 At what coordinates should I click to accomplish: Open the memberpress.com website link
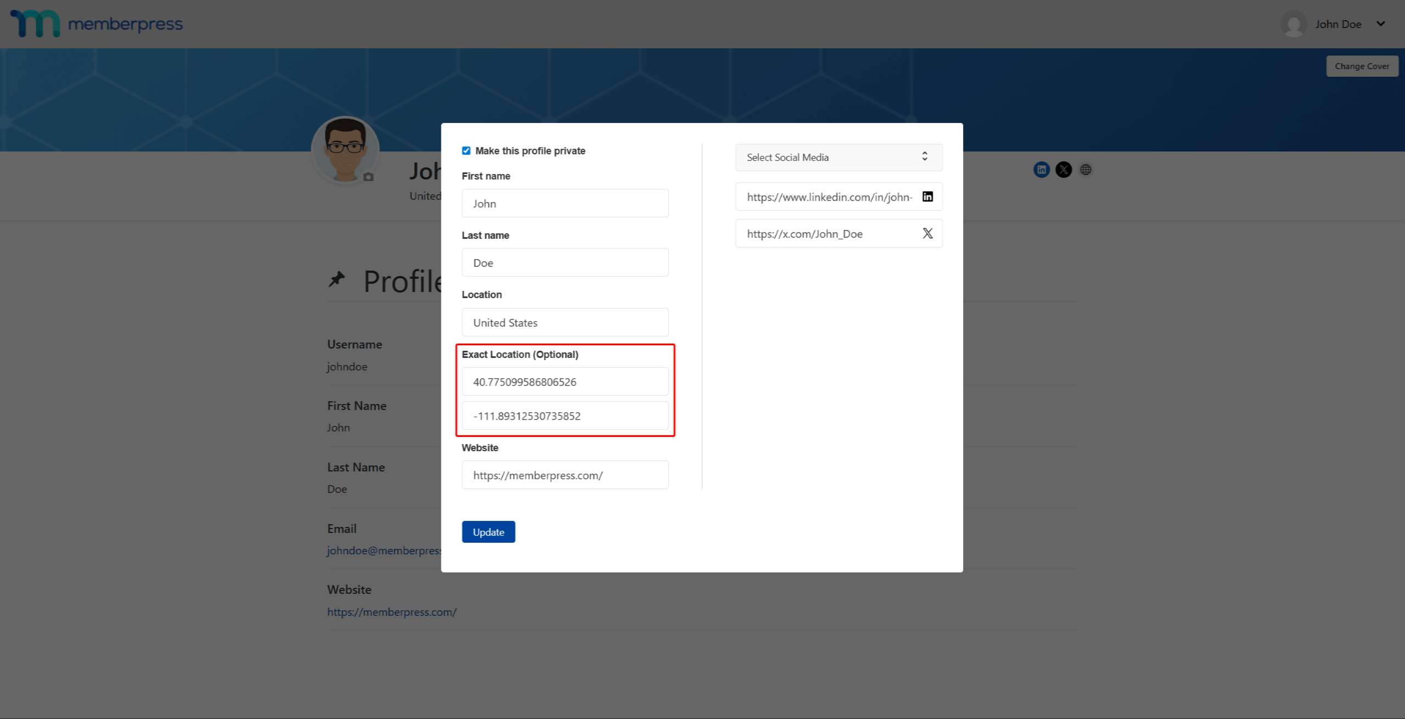(391, 611)
